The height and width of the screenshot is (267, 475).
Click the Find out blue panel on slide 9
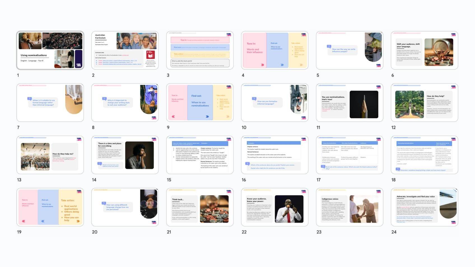pos(200,102)
